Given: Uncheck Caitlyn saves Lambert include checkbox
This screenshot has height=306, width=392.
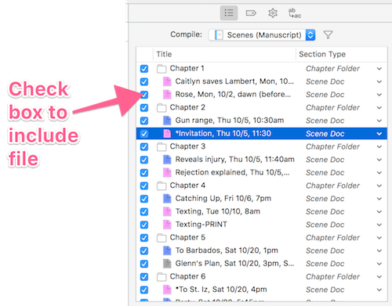Looking at the screenshot, I should pos(144,81).
